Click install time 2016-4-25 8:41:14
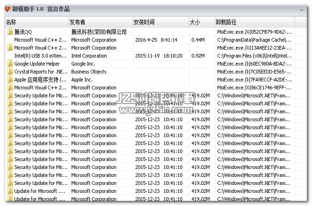 tap(156, 40)
